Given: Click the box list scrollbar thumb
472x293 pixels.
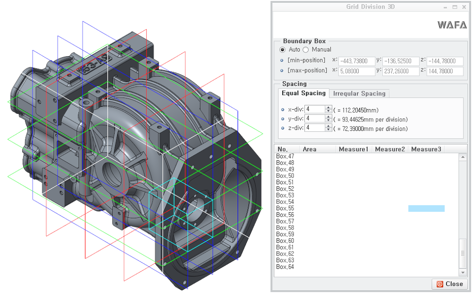Looking at the screenshot, I should tap(463, 253).
